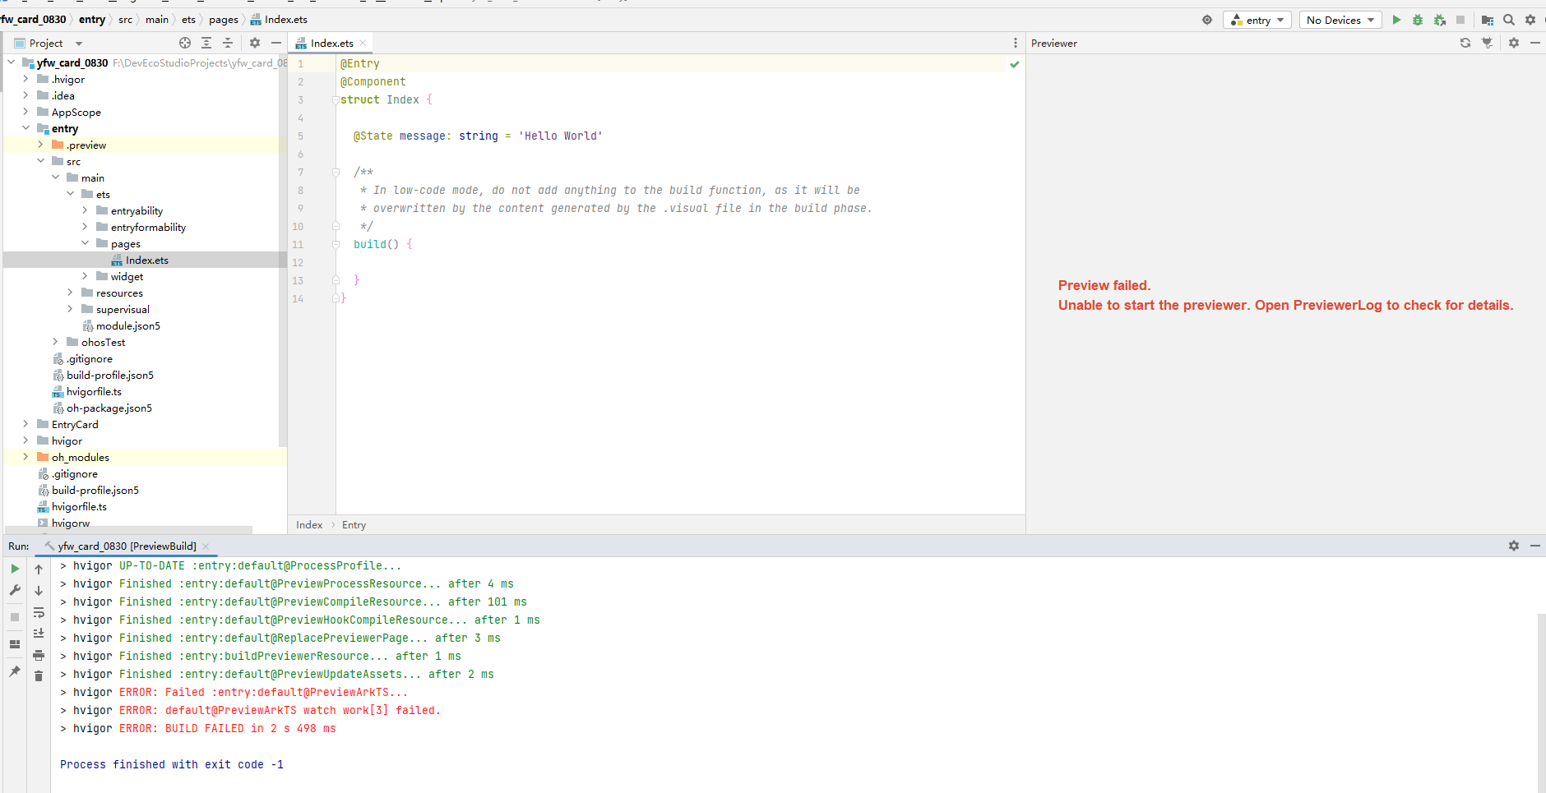Start debugging with the green bug icon
This screenshot has height=793, width=1546.
(x=1418, y=20)
